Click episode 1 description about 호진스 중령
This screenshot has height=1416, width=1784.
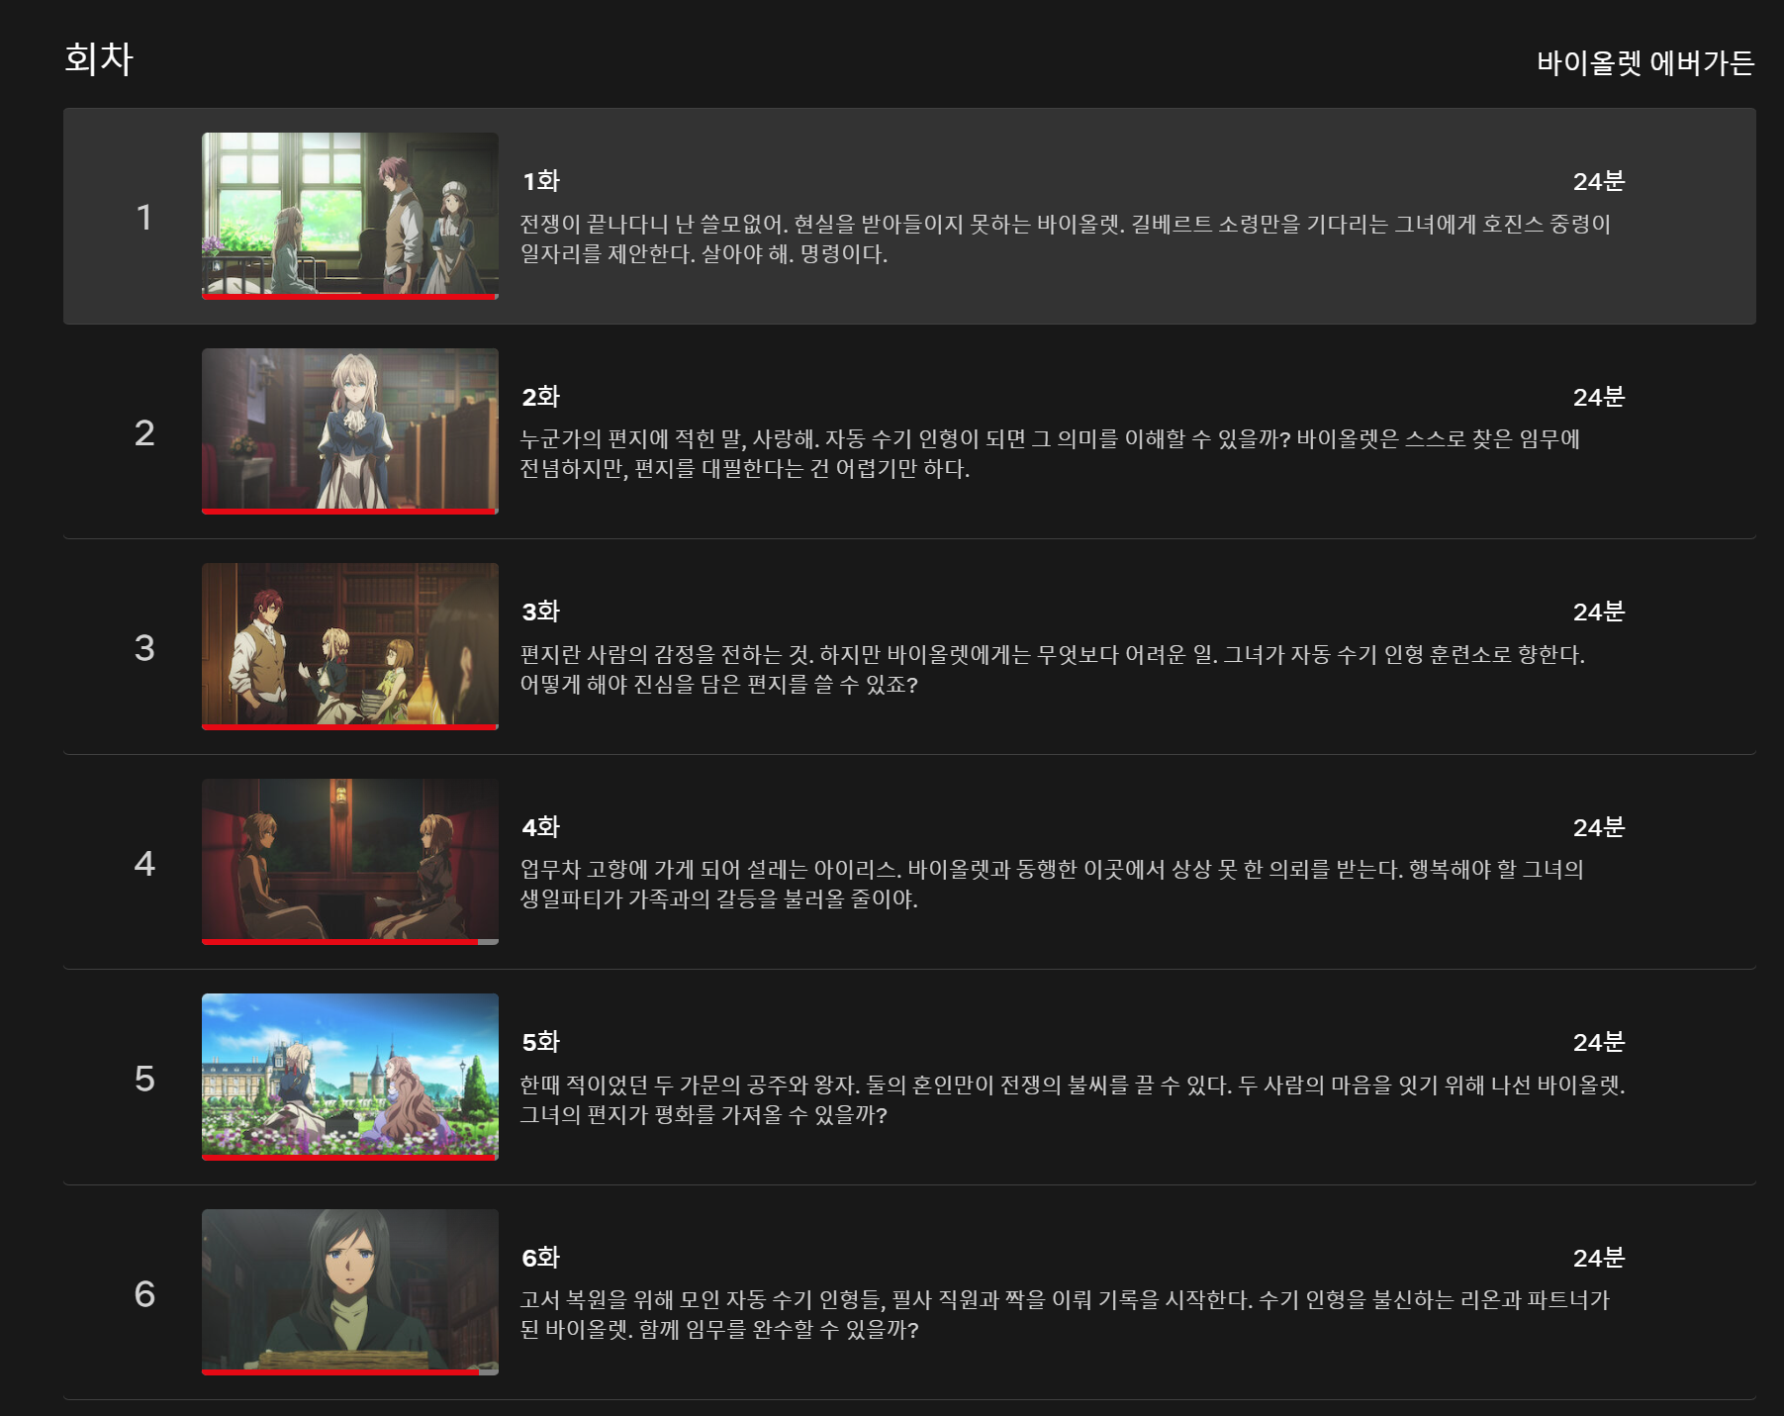click(x=1066, y=238)
